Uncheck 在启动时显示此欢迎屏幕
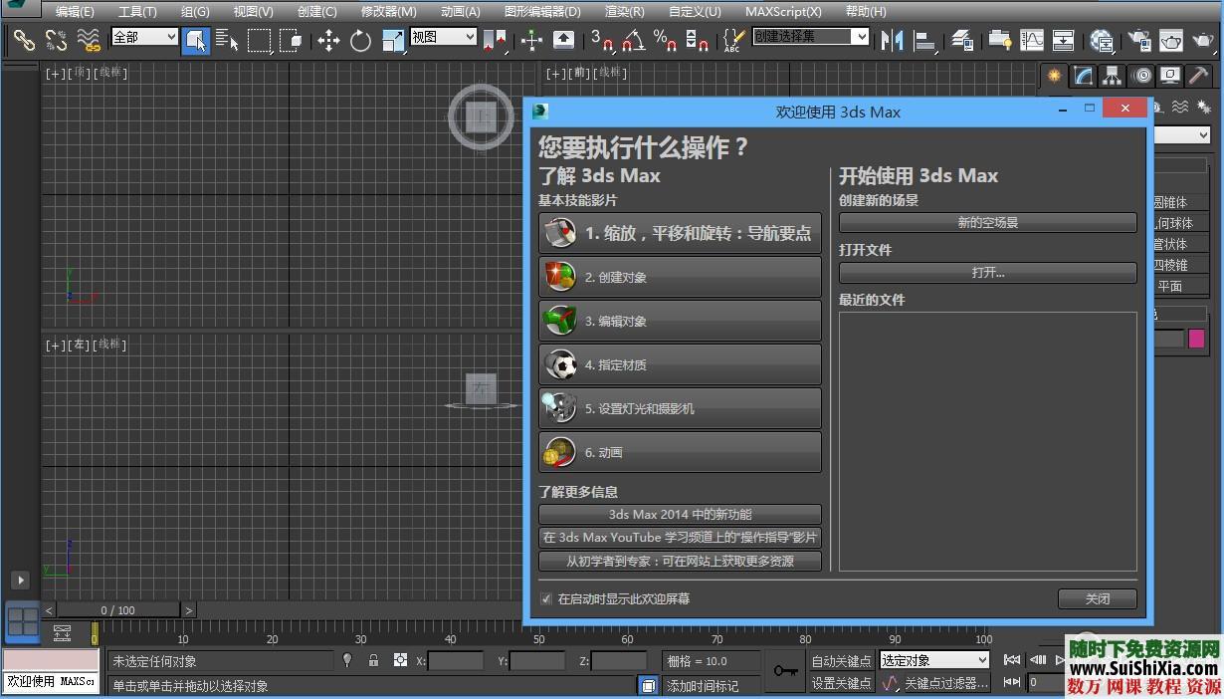This screenshot has width=1224, height=699. [x=545, y=599]
